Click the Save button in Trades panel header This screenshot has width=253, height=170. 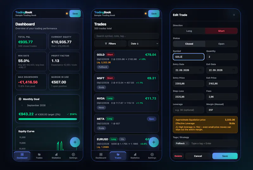pyautogui.click(x=154, y=14)
